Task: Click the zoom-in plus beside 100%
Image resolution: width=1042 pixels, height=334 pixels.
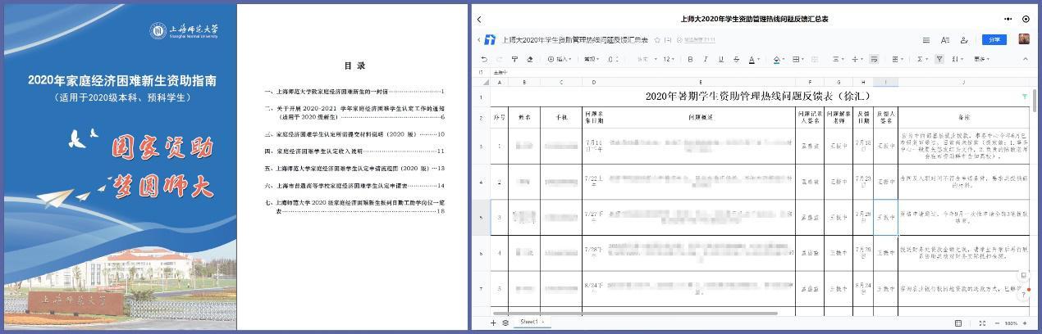Action: point(1026,323)
